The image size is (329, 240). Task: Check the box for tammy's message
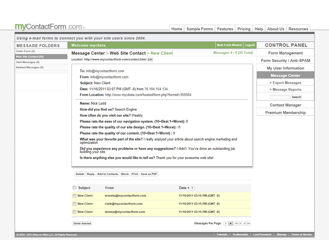coord(74,212)
